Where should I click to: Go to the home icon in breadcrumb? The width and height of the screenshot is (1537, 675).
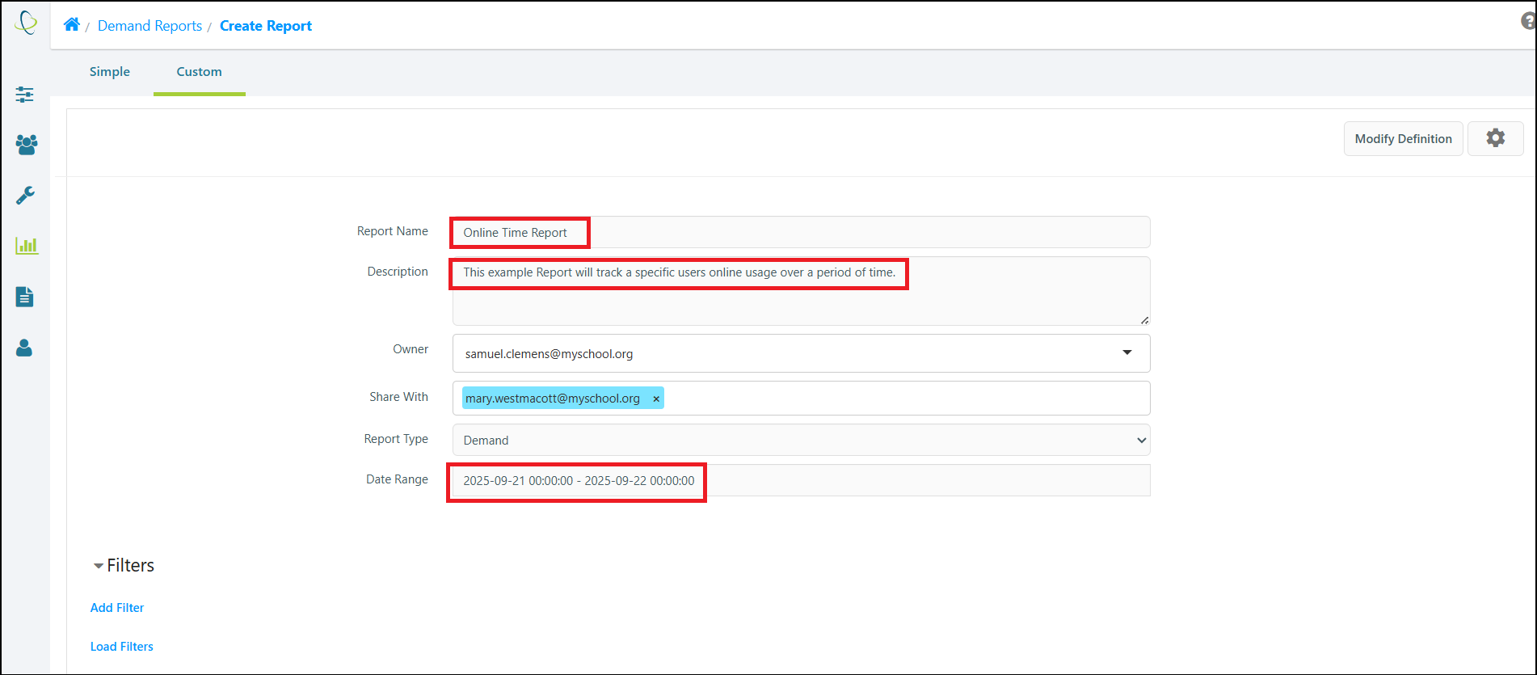(72, 24)
